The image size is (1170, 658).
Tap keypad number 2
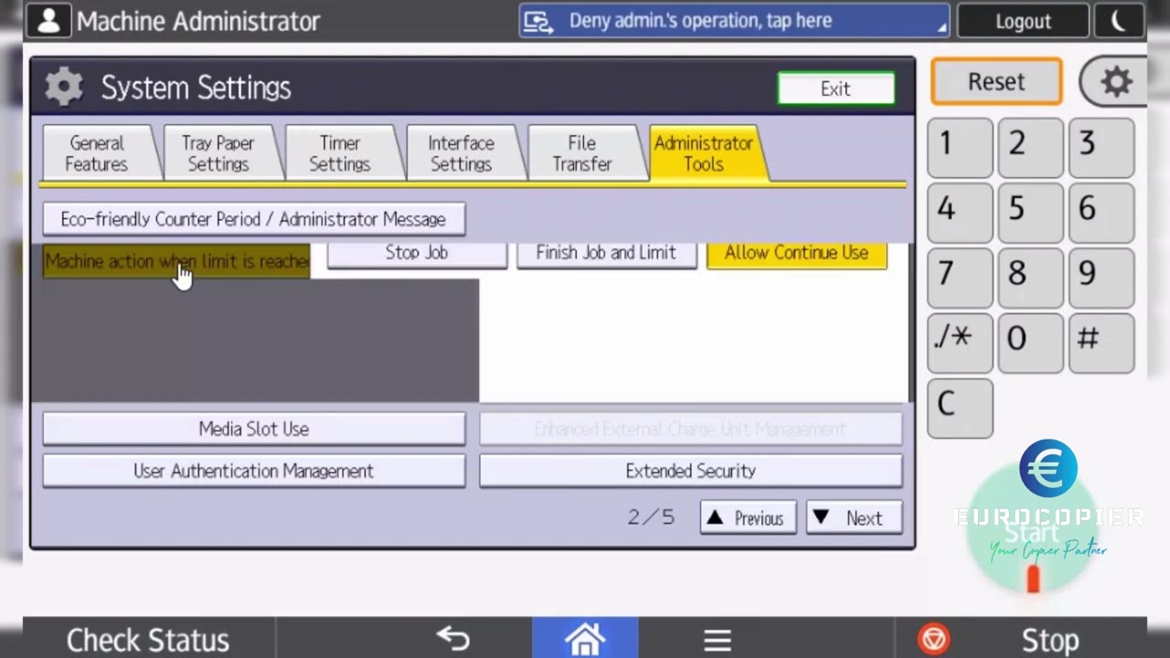point(1030,146)
